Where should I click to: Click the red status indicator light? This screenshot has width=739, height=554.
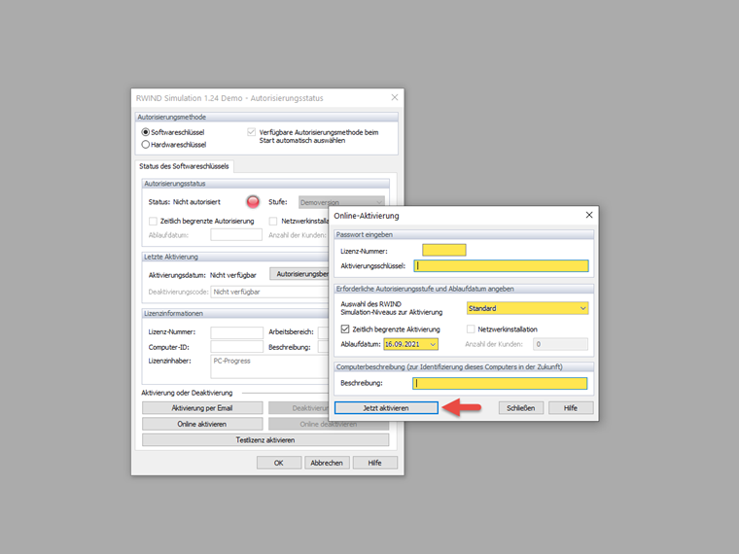point(253,201)
